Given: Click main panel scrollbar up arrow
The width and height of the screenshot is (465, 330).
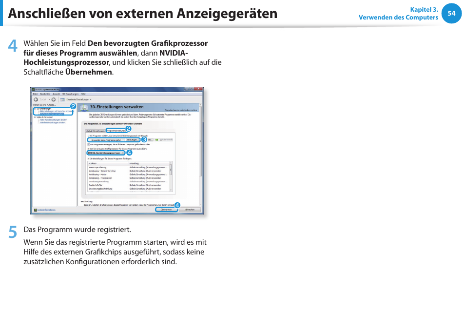Looking at the screenshot, I should tap(201, 105).
